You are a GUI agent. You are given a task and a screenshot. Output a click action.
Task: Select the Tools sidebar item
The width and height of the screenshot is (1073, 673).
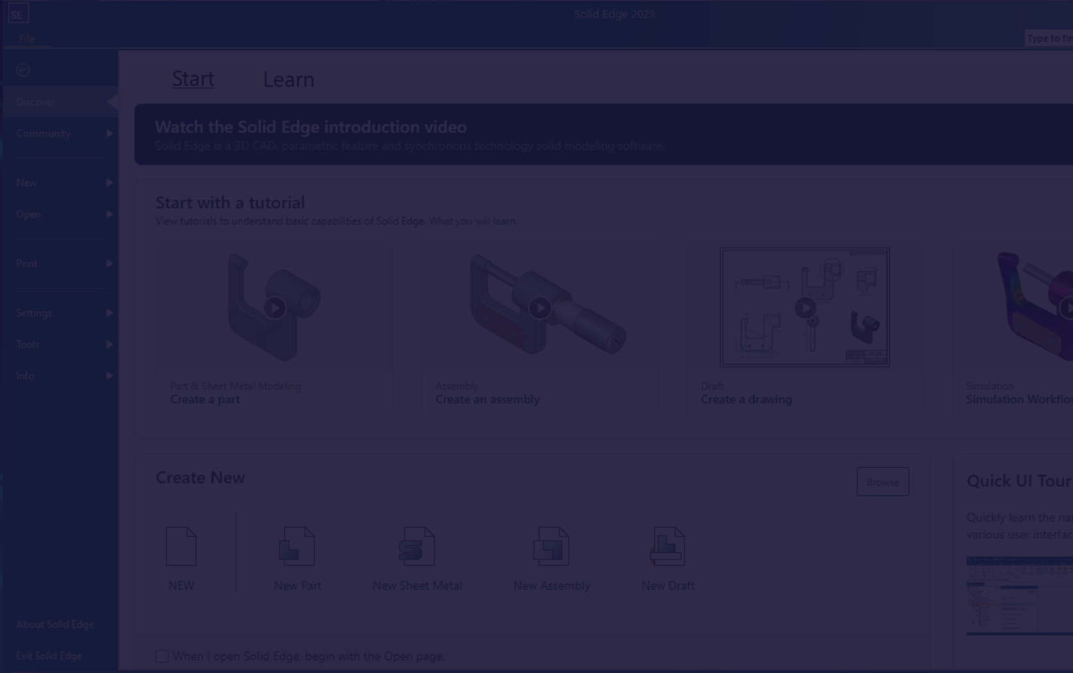(59, 345)
